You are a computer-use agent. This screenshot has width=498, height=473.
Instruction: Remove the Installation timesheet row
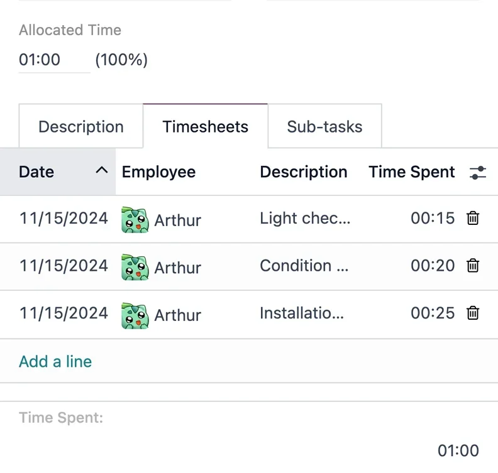click(x=473, y=313)
